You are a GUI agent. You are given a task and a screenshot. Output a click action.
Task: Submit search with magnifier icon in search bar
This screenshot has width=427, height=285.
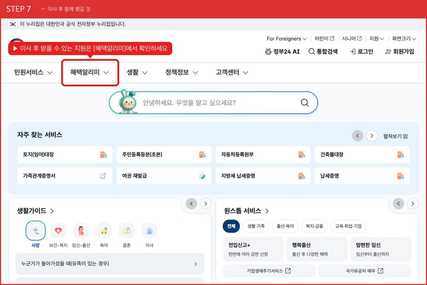305,103
